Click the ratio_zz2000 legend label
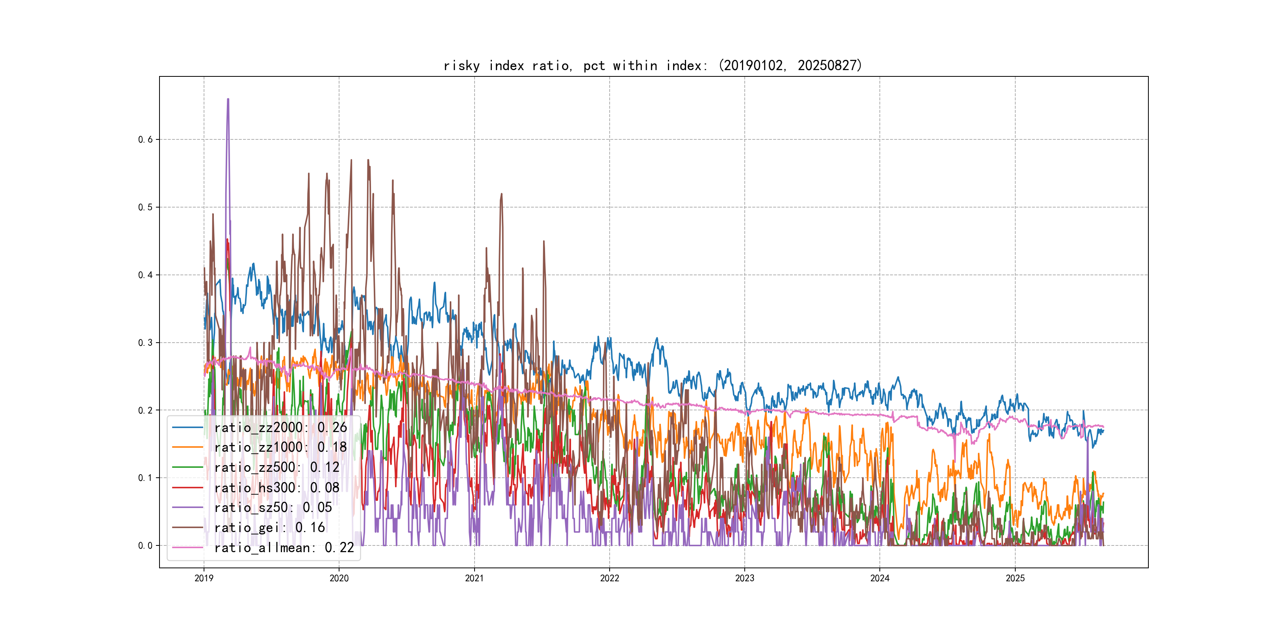 point(280,427)
